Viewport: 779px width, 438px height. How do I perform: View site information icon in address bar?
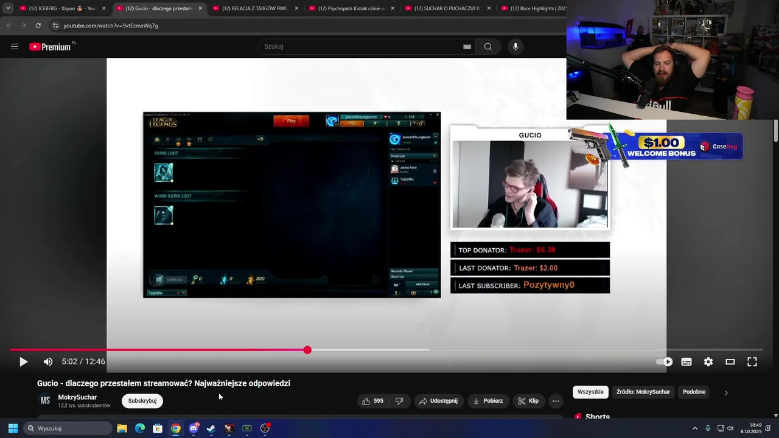pyautogui.click(x=55, y=26)
